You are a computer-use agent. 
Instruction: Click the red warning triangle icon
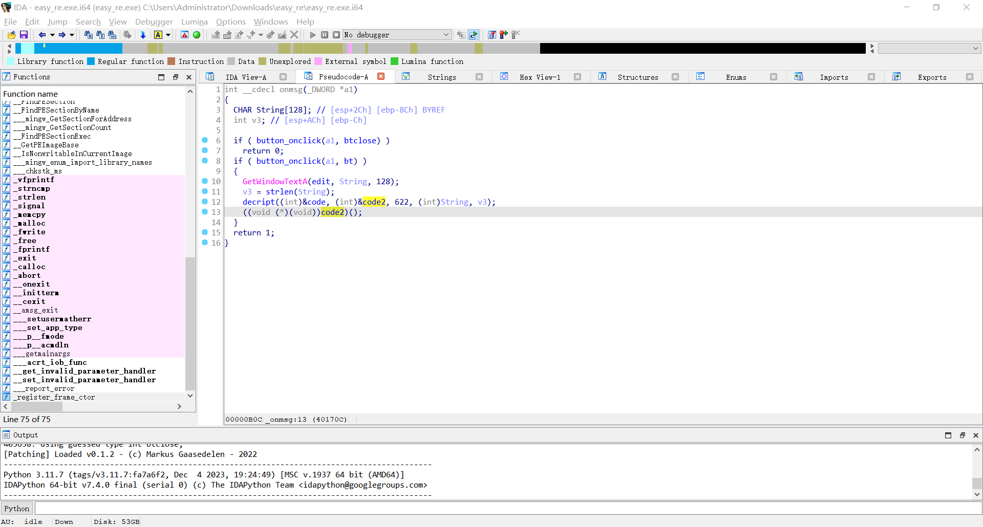coord(185,35)
